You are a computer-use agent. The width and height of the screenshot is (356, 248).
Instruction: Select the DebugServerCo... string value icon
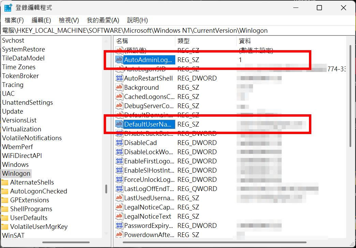coord(119,106)
